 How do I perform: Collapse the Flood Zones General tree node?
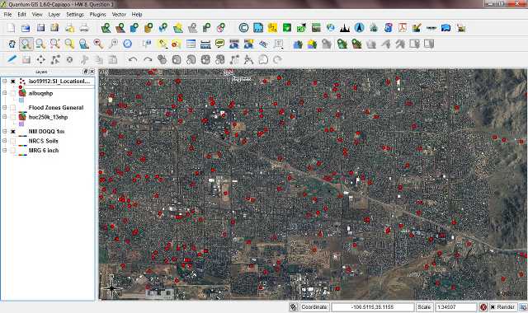point(5,108)
